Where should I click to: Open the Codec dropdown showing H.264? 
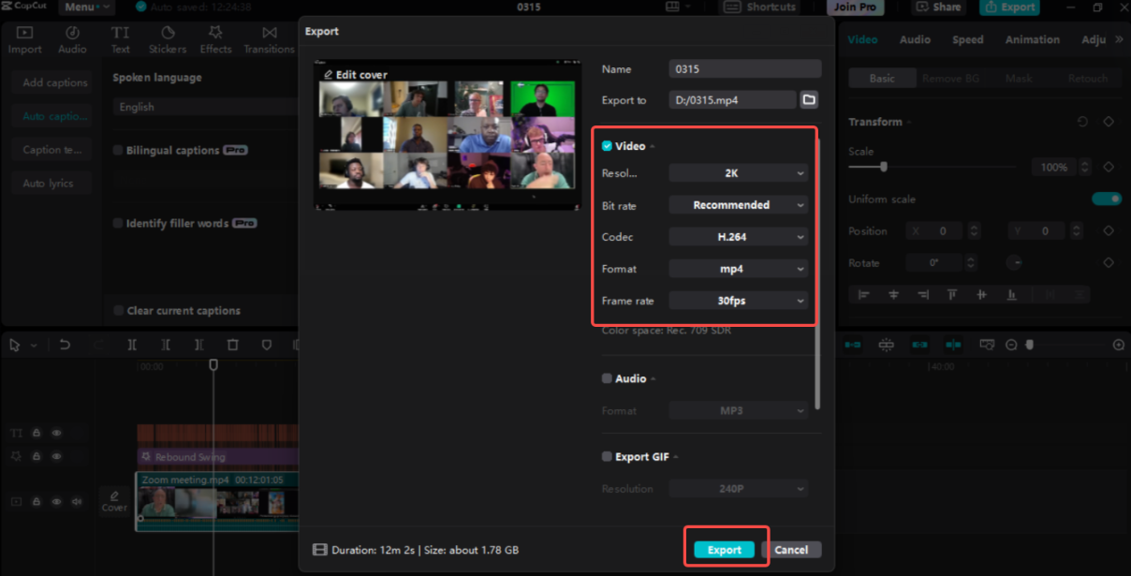[x=738, y=236]
